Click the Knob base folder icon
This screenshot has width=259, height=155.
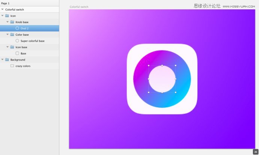12,22
